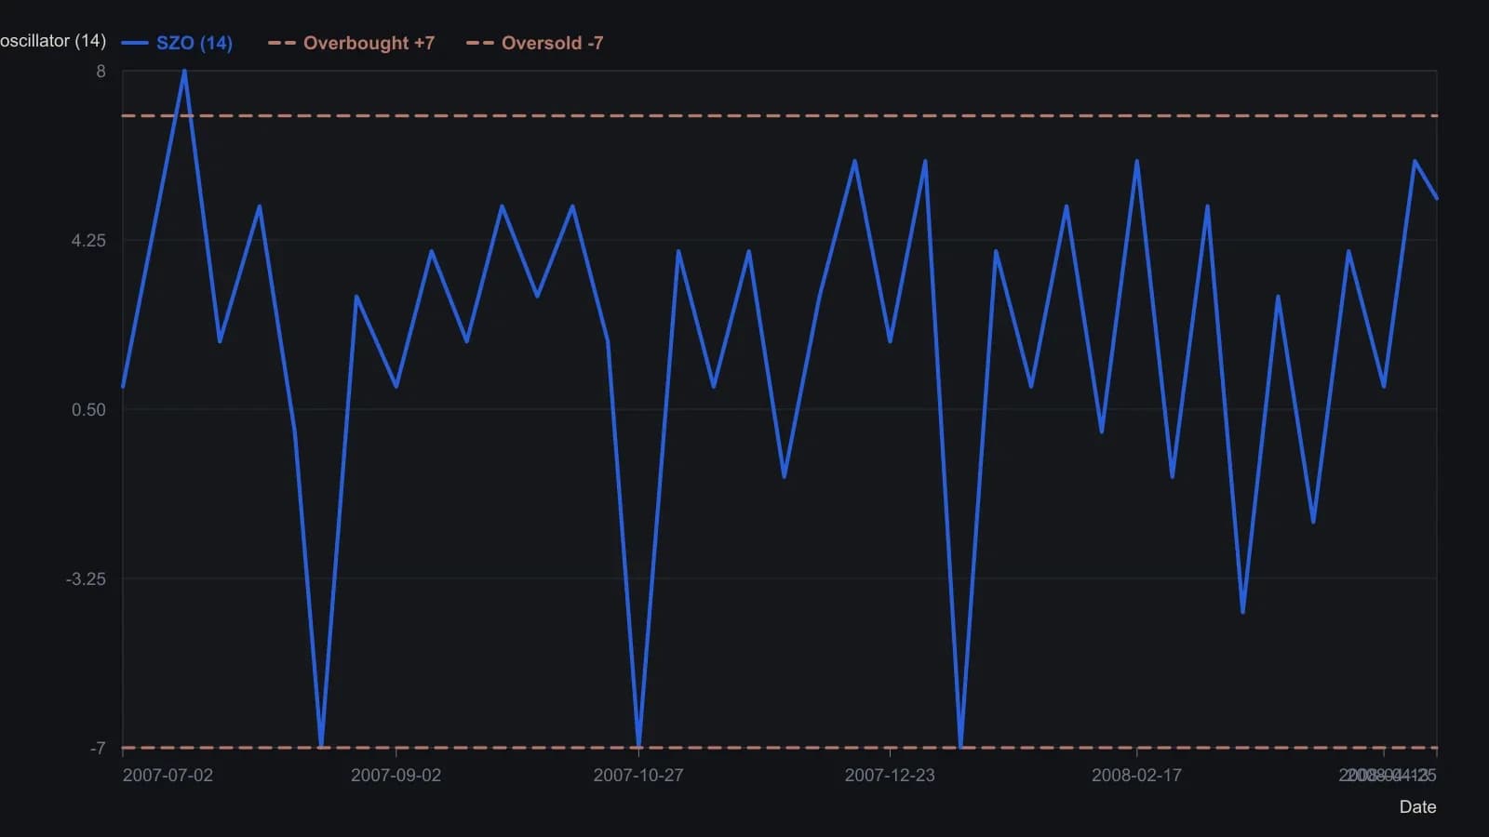
Task: Click the Date axis title
Action: 1417,807
